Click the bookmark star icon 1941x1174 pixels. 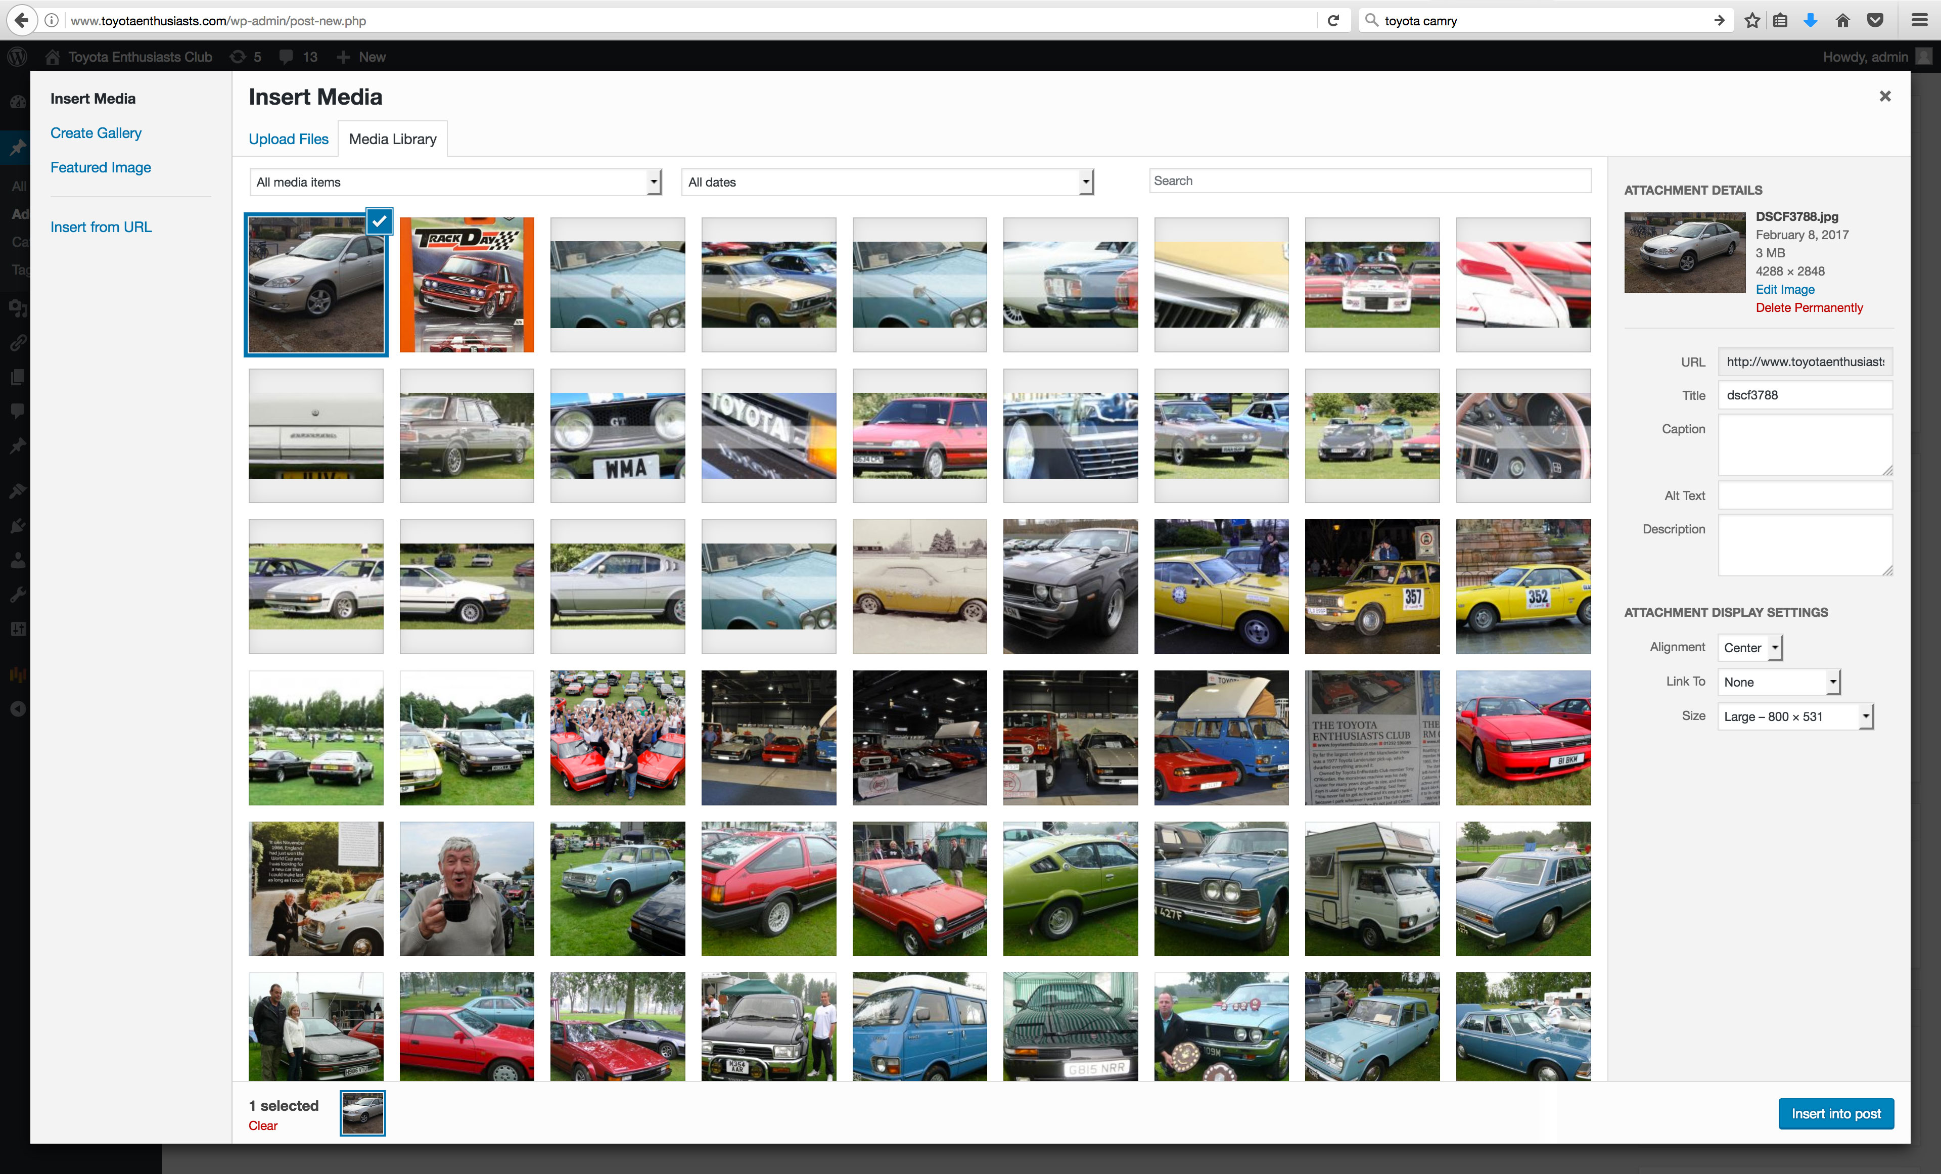click(x=1751, y=21)
